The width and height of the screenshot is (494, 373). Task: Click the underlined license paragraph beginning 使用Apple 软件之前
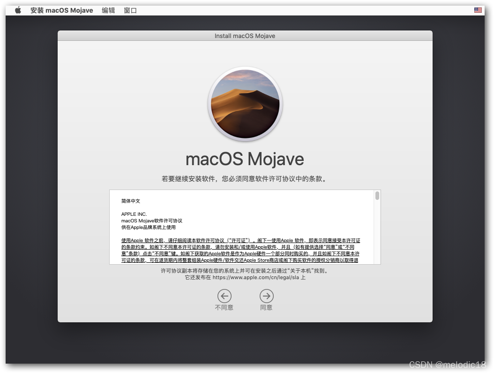241,251
